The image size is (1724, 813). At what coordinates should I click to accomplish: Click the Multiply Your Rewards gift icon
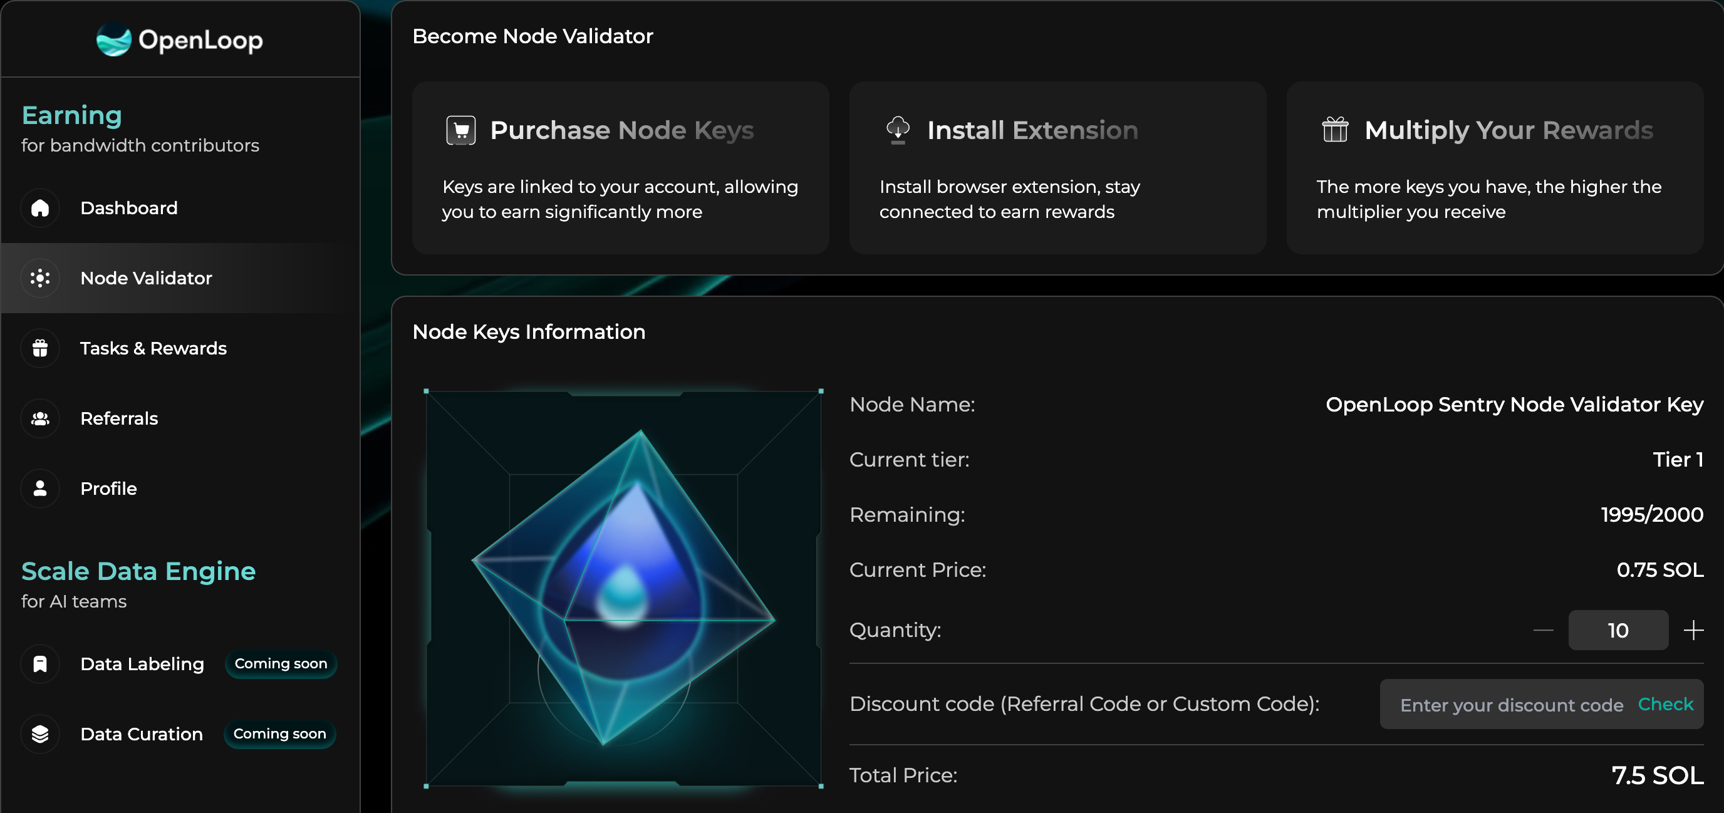[1335, 129]
